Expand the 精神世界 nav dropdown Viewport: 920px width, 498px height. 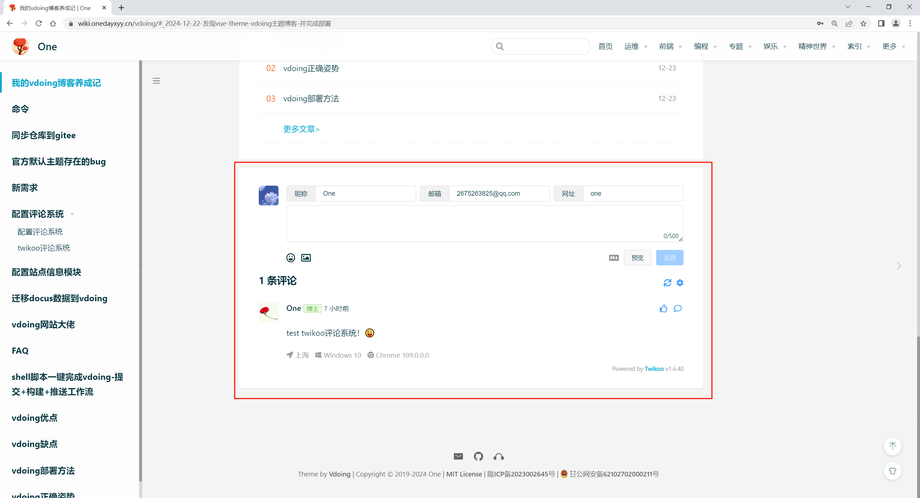tap(816, 46)
